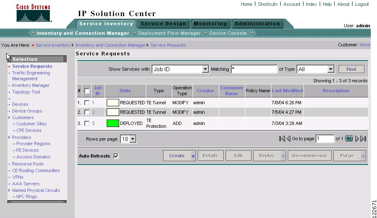Click diamond icon before Device Console
The height and width of the screenshot is (218, 377).
[206, 33]
